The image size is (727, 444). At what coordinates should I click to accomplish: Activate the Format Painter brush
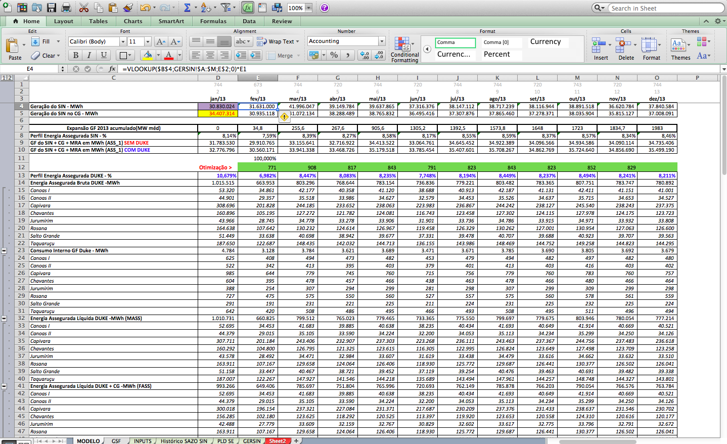point(128,8)
